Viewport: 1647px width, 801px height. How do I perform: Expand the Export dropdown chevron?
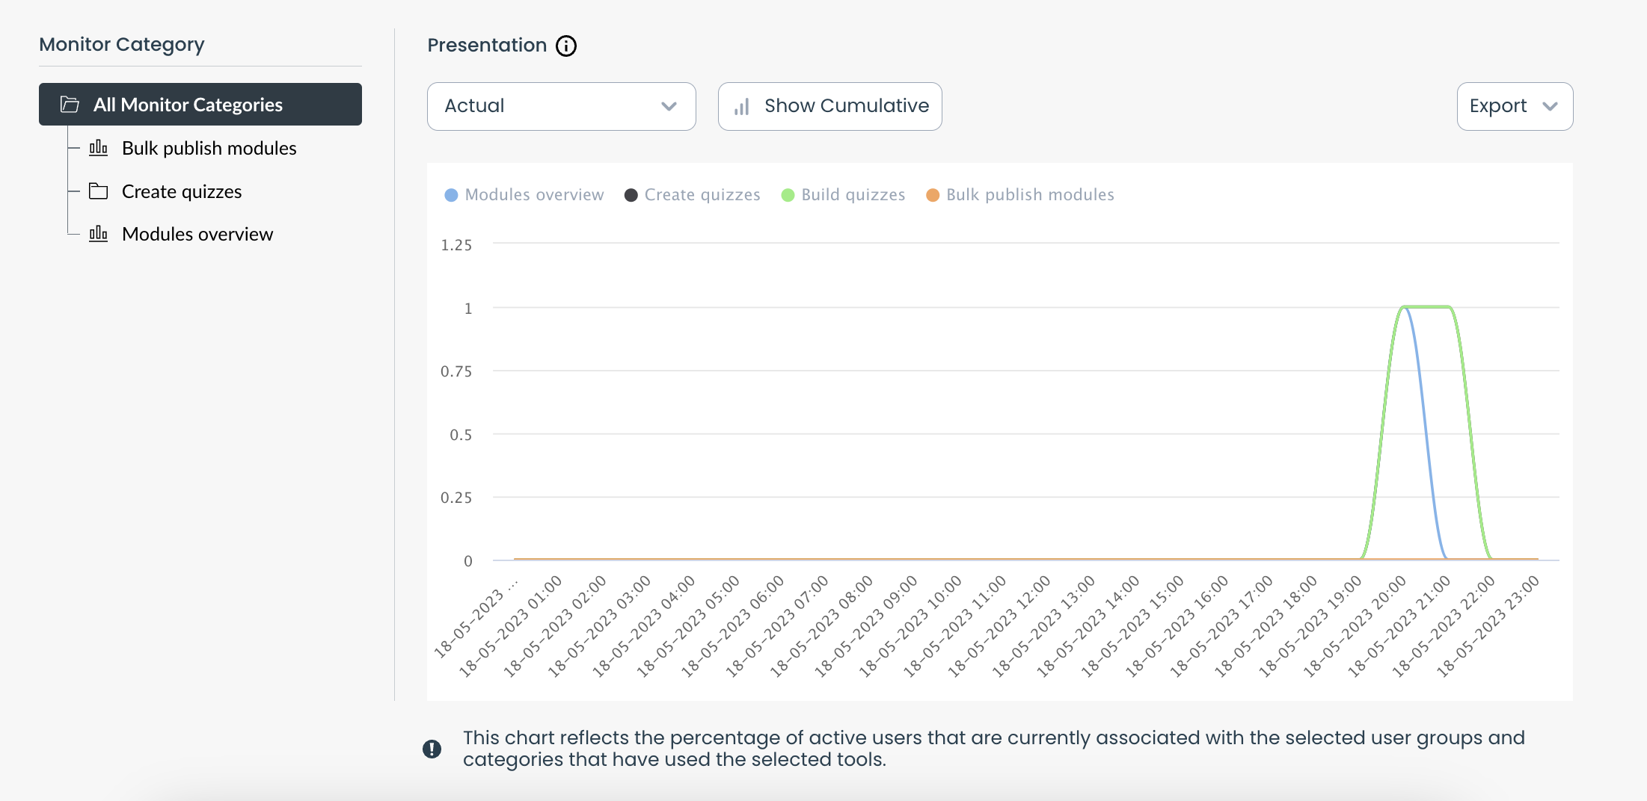coord(1551,106)
